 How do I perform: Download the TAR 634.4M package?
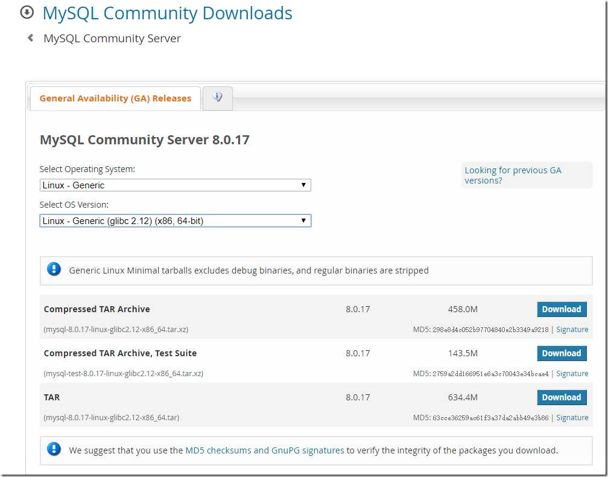pos(562,397)
